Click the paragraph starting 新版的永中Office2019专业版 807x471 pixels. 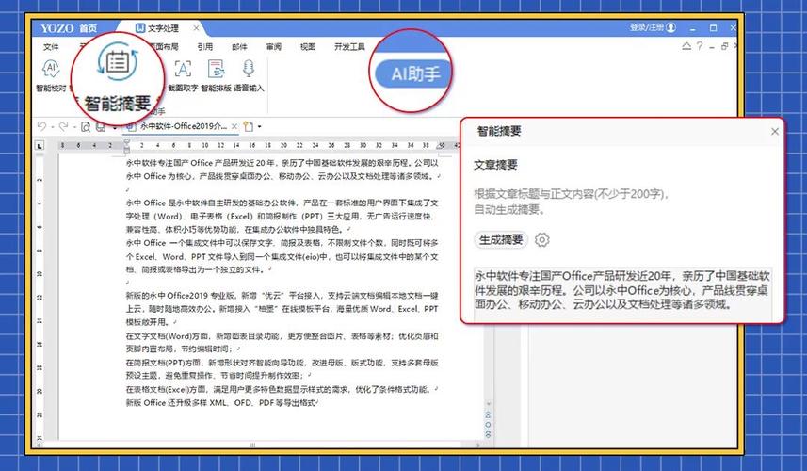pos(282,309)
